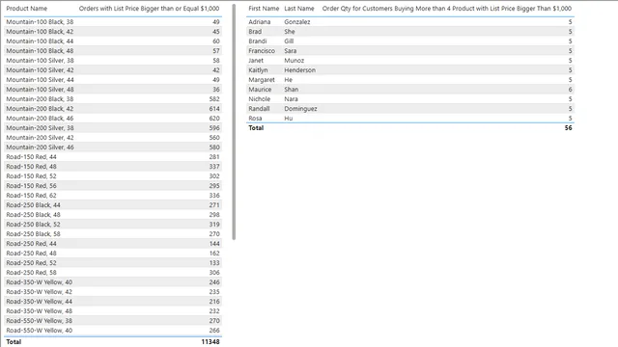Viewport: 618px width, 347px height.
Task: Select the last name Munoz
Action: 294,60
